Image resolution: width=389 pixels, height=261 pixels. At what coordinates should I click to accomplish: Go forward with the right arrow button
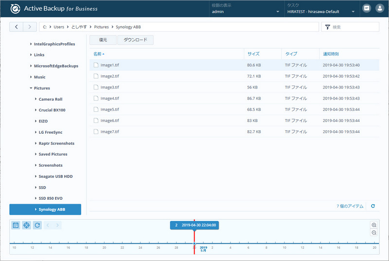30,27
